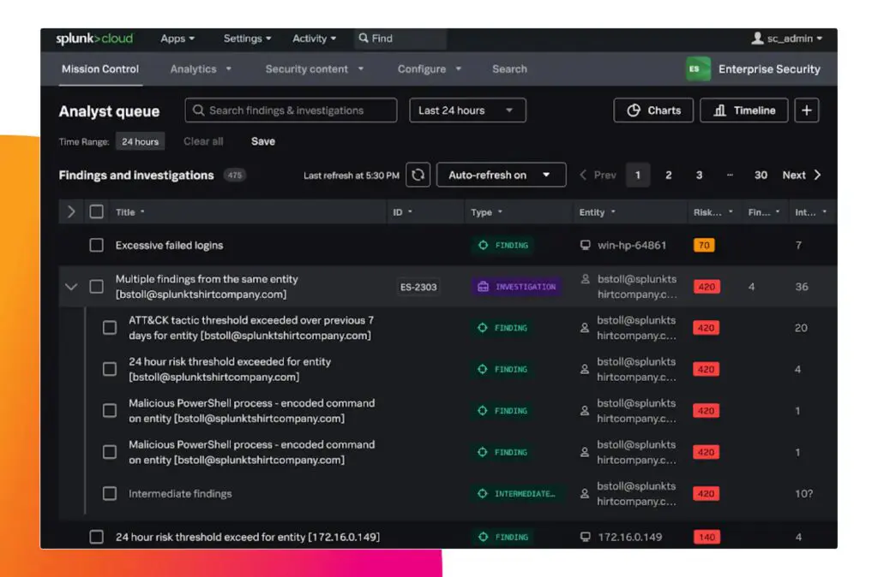Open the Last 24 hours time picker
This screenshot has width=878, height=577.
[x=467, y=110]
